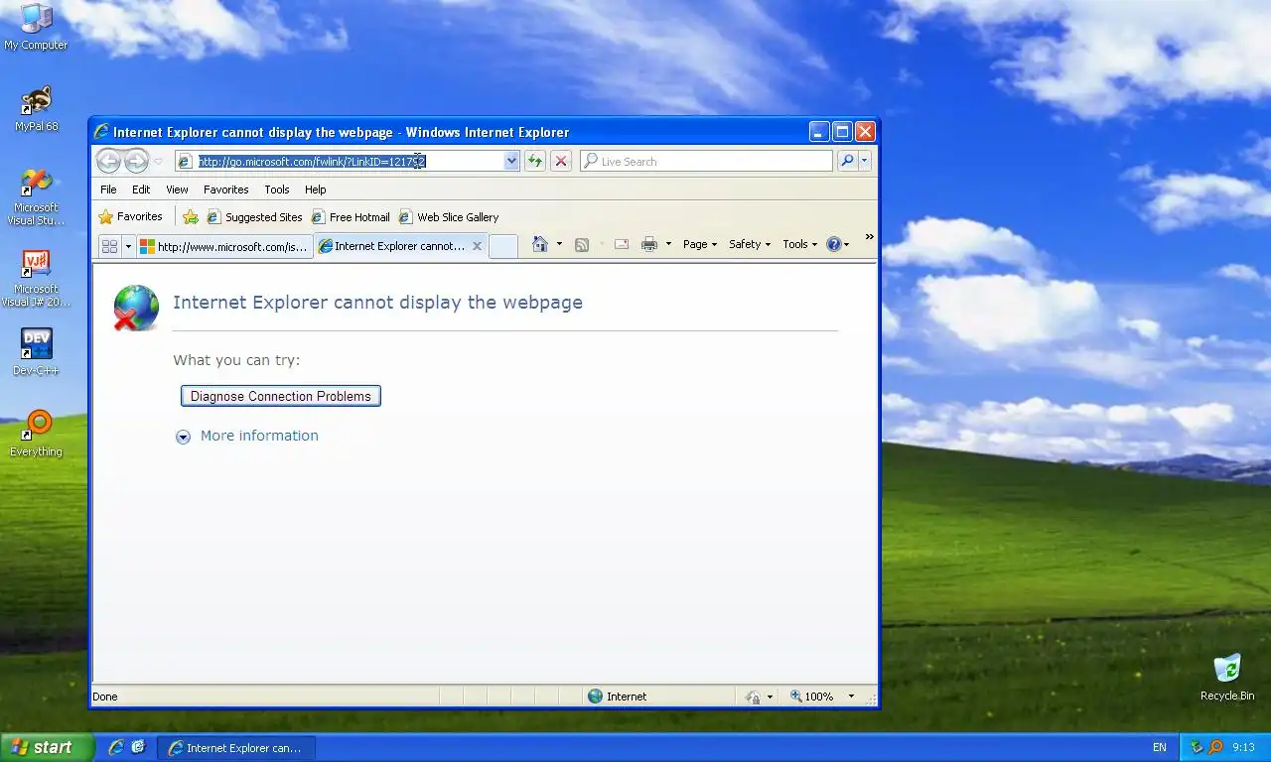Click the Internet security zone indicator
The image size is (1271, 762).
tap(617, 697)
